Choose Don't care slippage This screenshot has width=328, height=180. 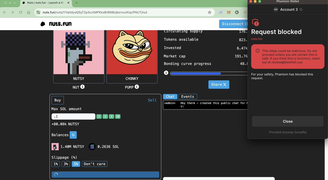point(95,164)
